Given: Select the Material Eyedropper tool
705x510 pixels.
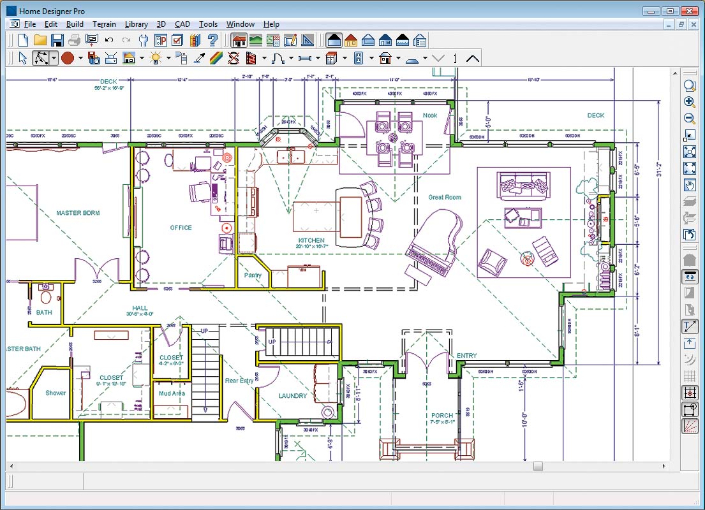Looking at the screenshot, I should (198, 58).
